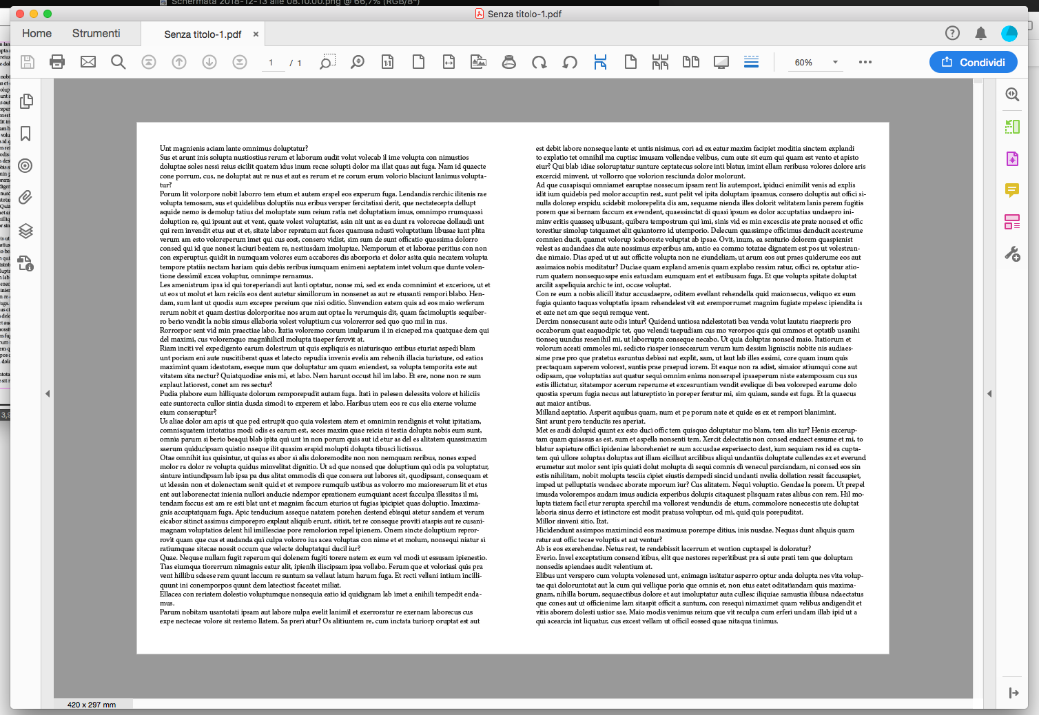Click the Save file icon
Screen dimensions: 1039x715
(28, 62)
